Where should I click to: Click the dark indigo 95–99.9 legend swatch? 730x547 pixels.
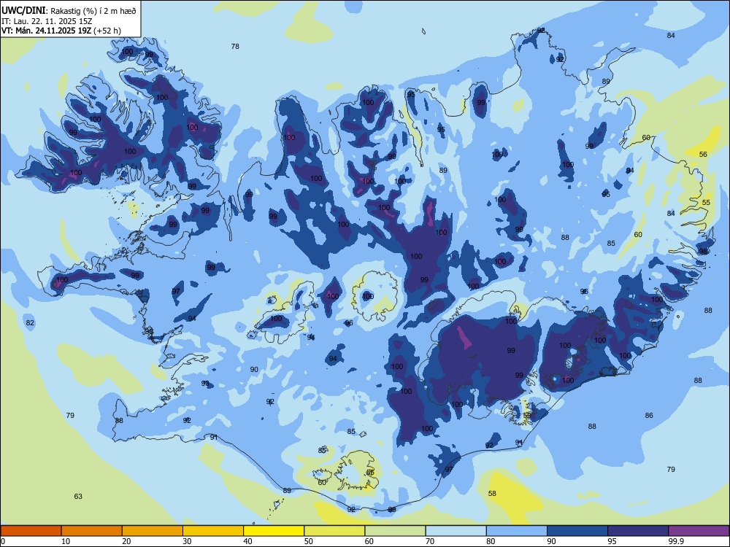click(x=638, y=531)
